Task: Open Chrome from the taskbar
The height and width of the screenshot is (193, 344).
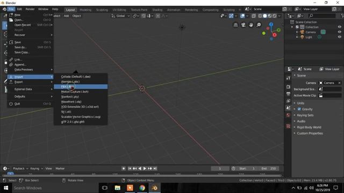Action: [x=142, y=188]
